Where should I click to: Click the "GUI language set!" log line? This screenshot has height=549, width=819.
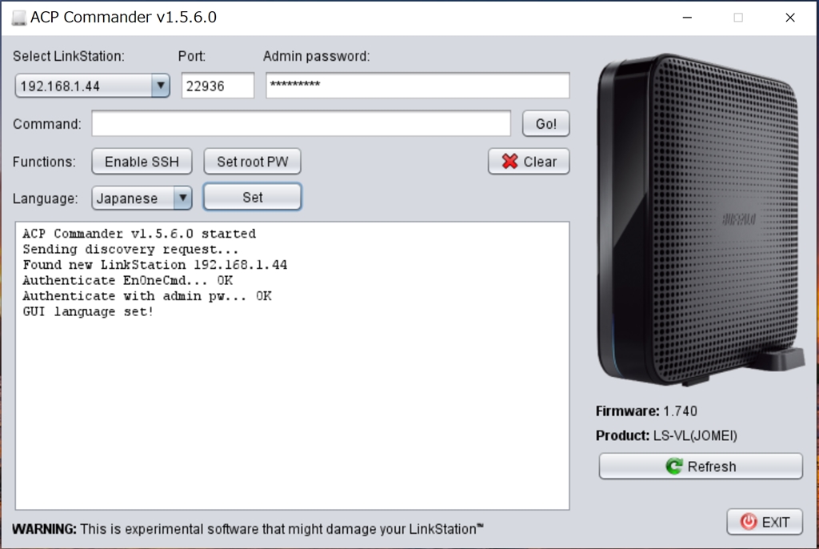point(88,311)
